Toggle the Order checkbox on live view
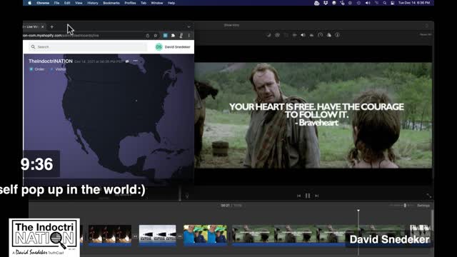 pos(31,69)
